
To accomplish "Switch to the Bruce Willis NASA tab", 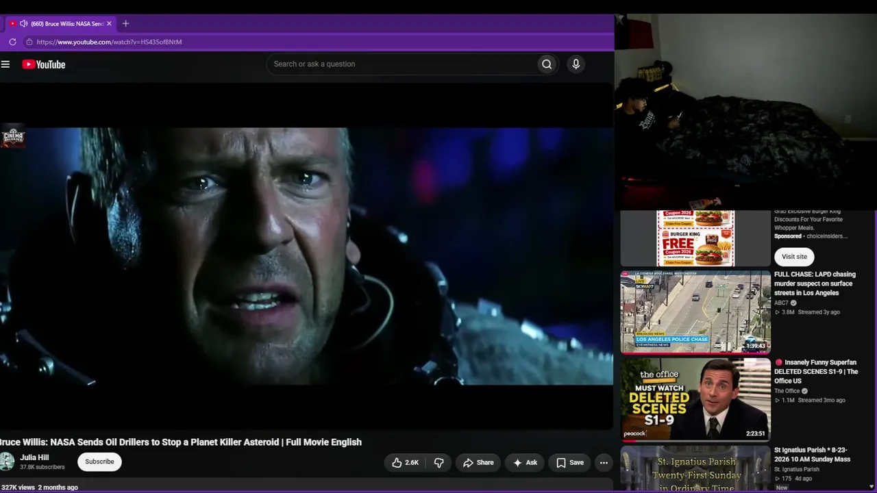I will (62, 23).
